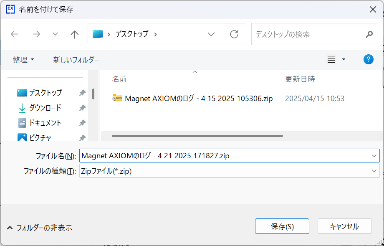Select the Magnet AXIOMのログ 105306.zip file
384x246 pixels.
199,99
